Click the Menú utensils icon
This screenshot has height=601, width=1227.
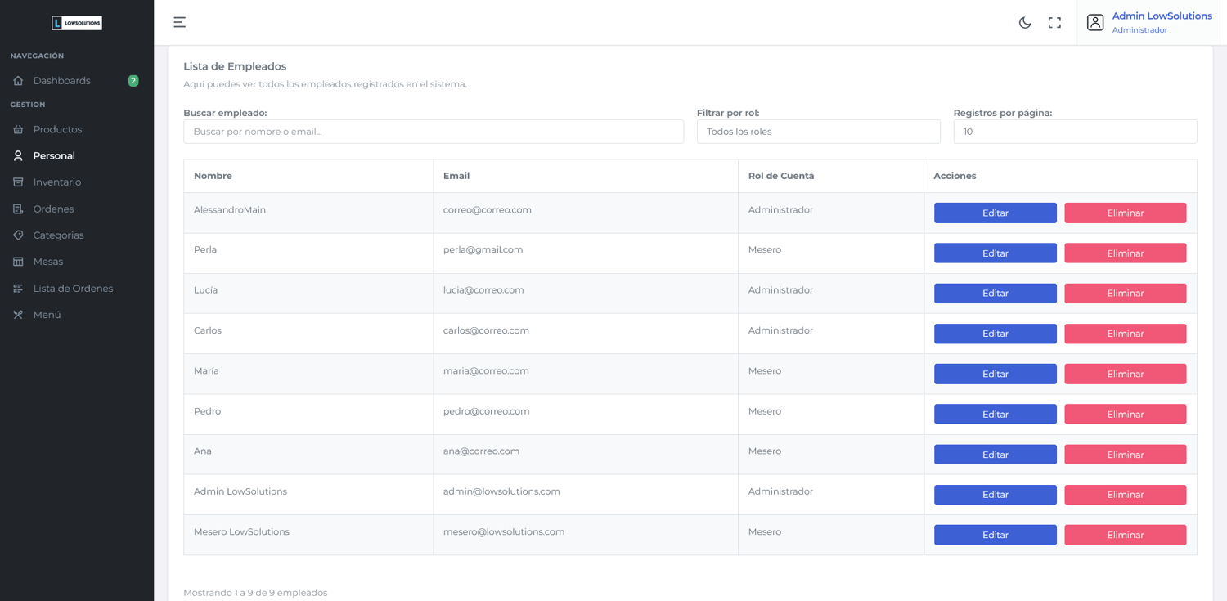point(18,315)
